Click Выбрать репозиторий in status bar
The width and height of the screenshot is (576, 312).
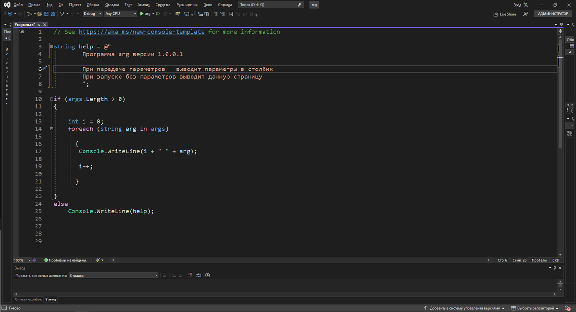tap(536, 308)
